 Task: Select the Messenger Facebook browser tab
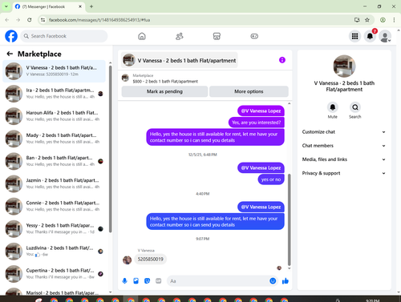point(48,6)
